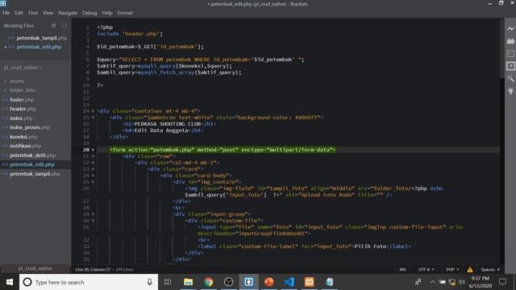516x290 pixels.
Task: Open header.php in the file tree
Action: pyautogui.click(x=23, y=109)
